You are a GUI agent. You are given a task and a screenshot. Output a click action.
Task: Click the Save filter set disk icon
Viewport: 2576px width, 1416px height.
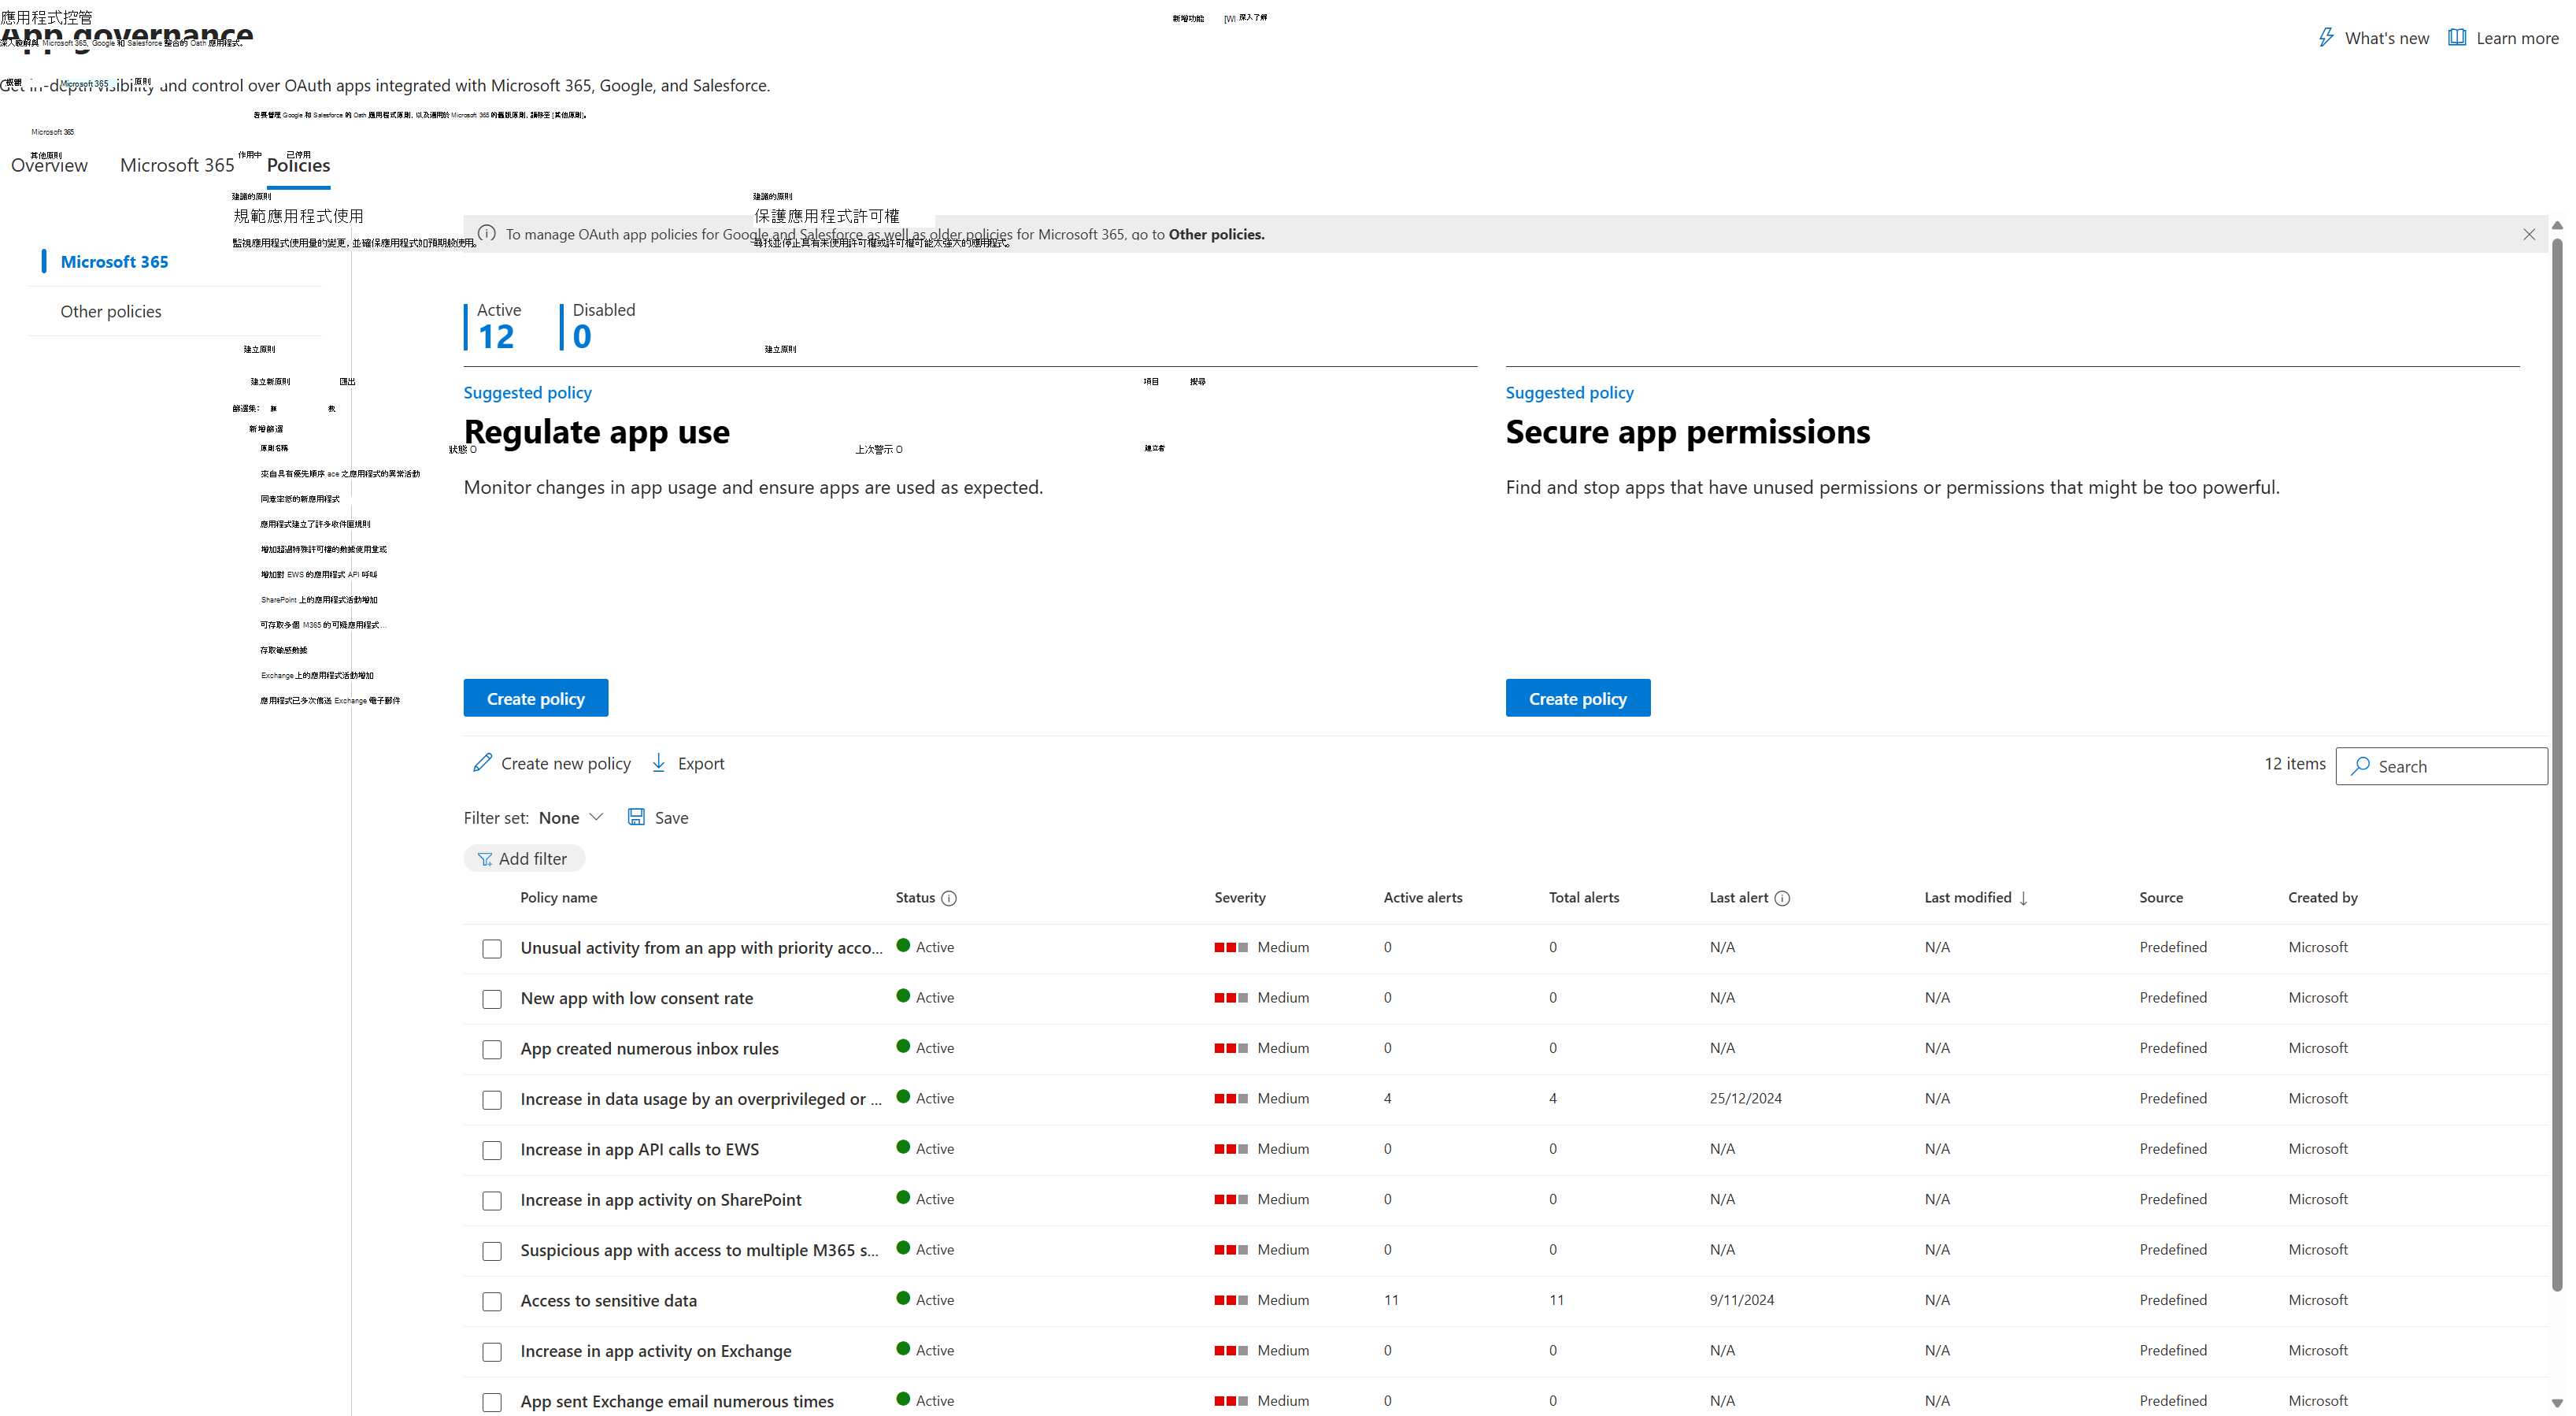636,816
